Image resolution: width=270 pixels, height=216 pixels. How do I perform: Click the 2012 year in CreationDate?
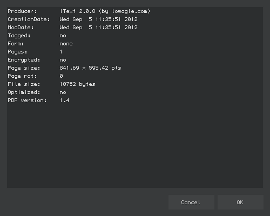pos(131,19)
